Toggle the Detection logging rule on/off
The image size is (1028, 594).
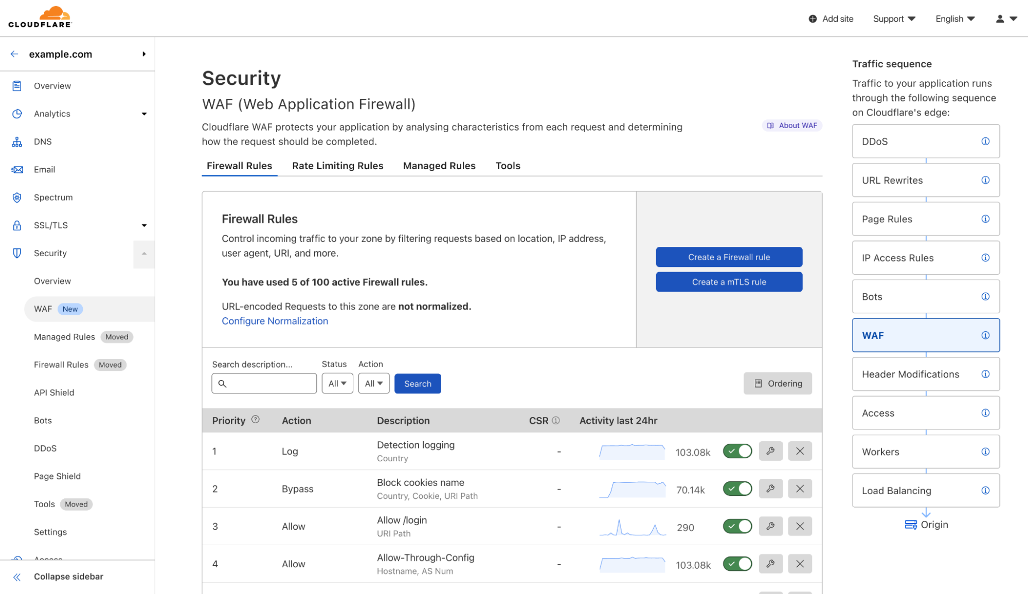737,451
